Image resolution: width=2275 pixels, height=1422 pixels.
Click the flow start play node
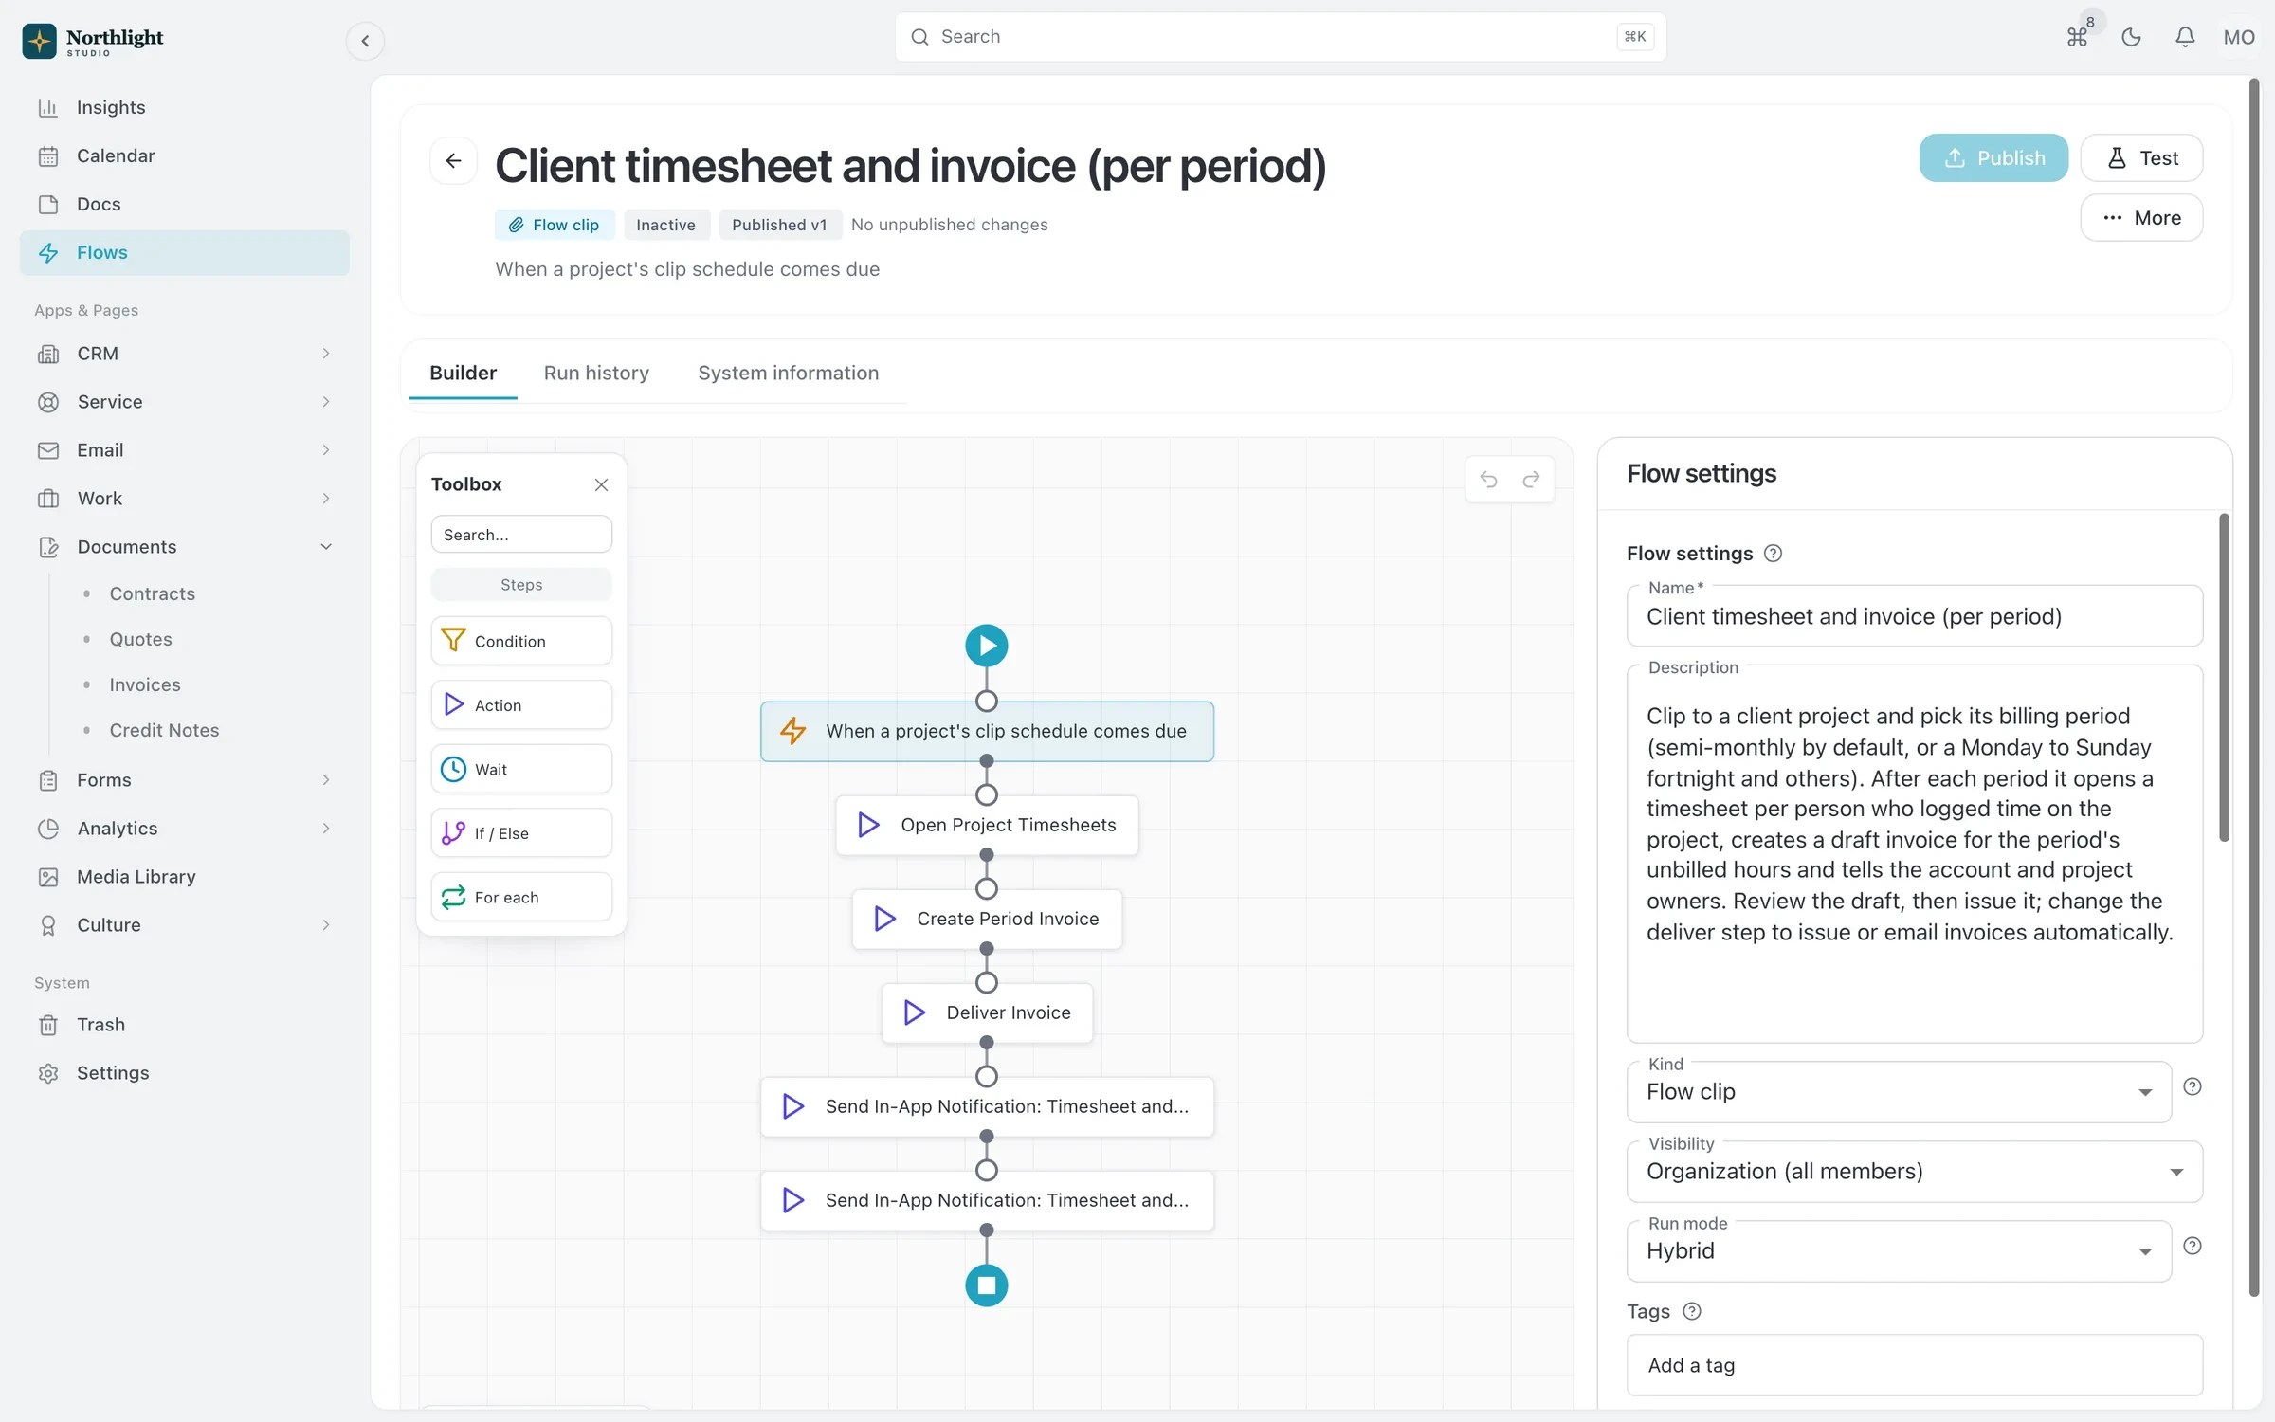click(987, 646)
